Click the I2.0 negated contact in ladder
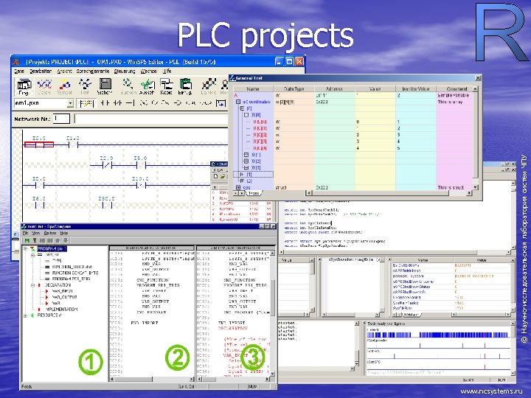Screen dimensions: 531x398 pyautogui.click(x=107, y=165)
